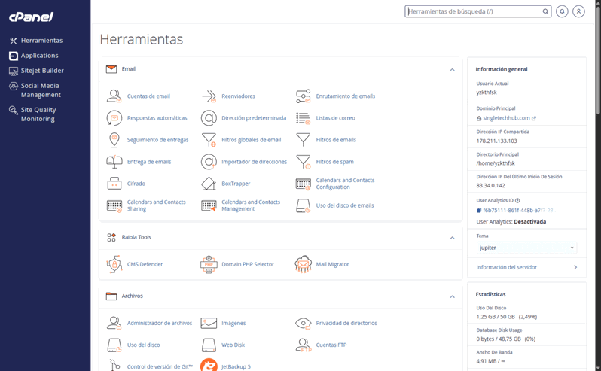Open Calendars and Contacts Configuration icon

point(304,184)
